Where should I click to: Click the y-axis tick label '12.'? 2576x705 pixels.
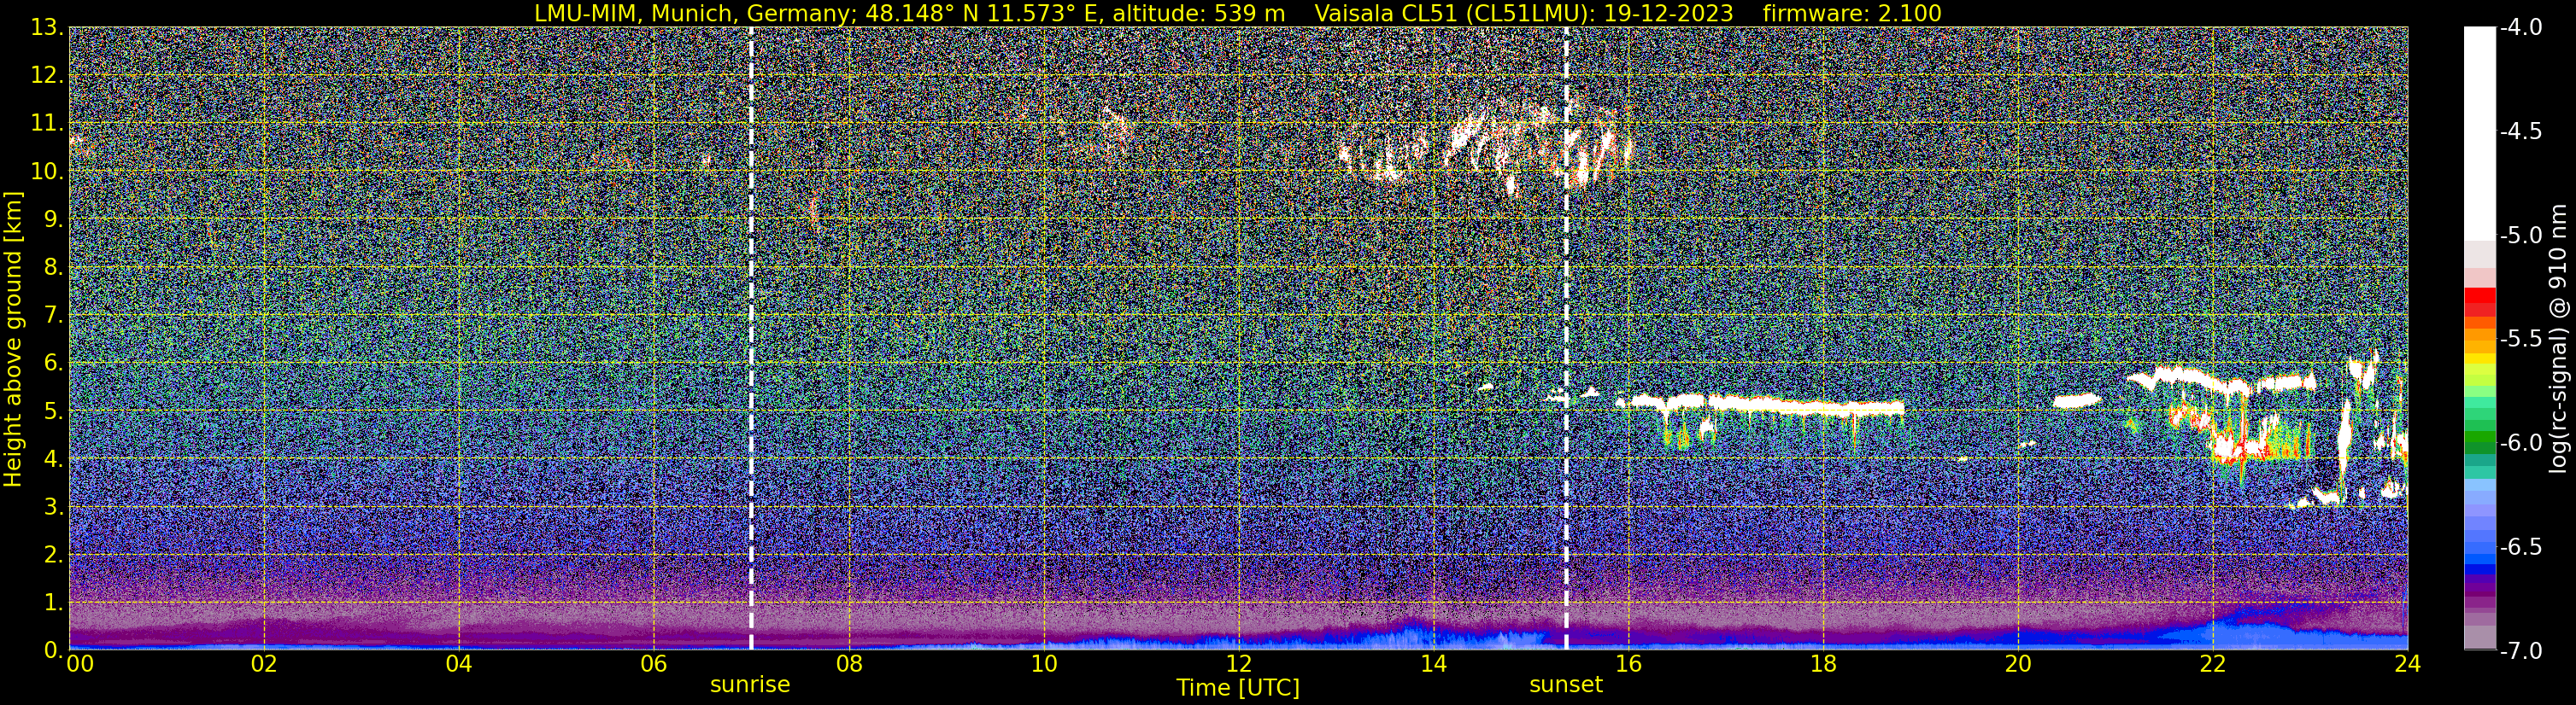[x=47, y=76]
